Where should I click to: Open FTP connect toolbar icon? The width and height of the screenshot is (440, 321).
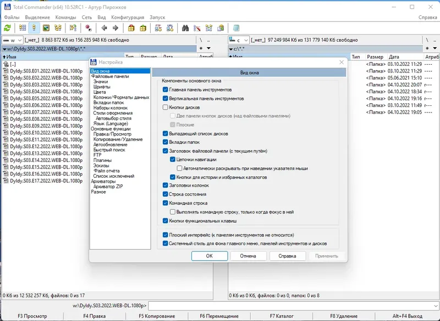tap(158, 28)
